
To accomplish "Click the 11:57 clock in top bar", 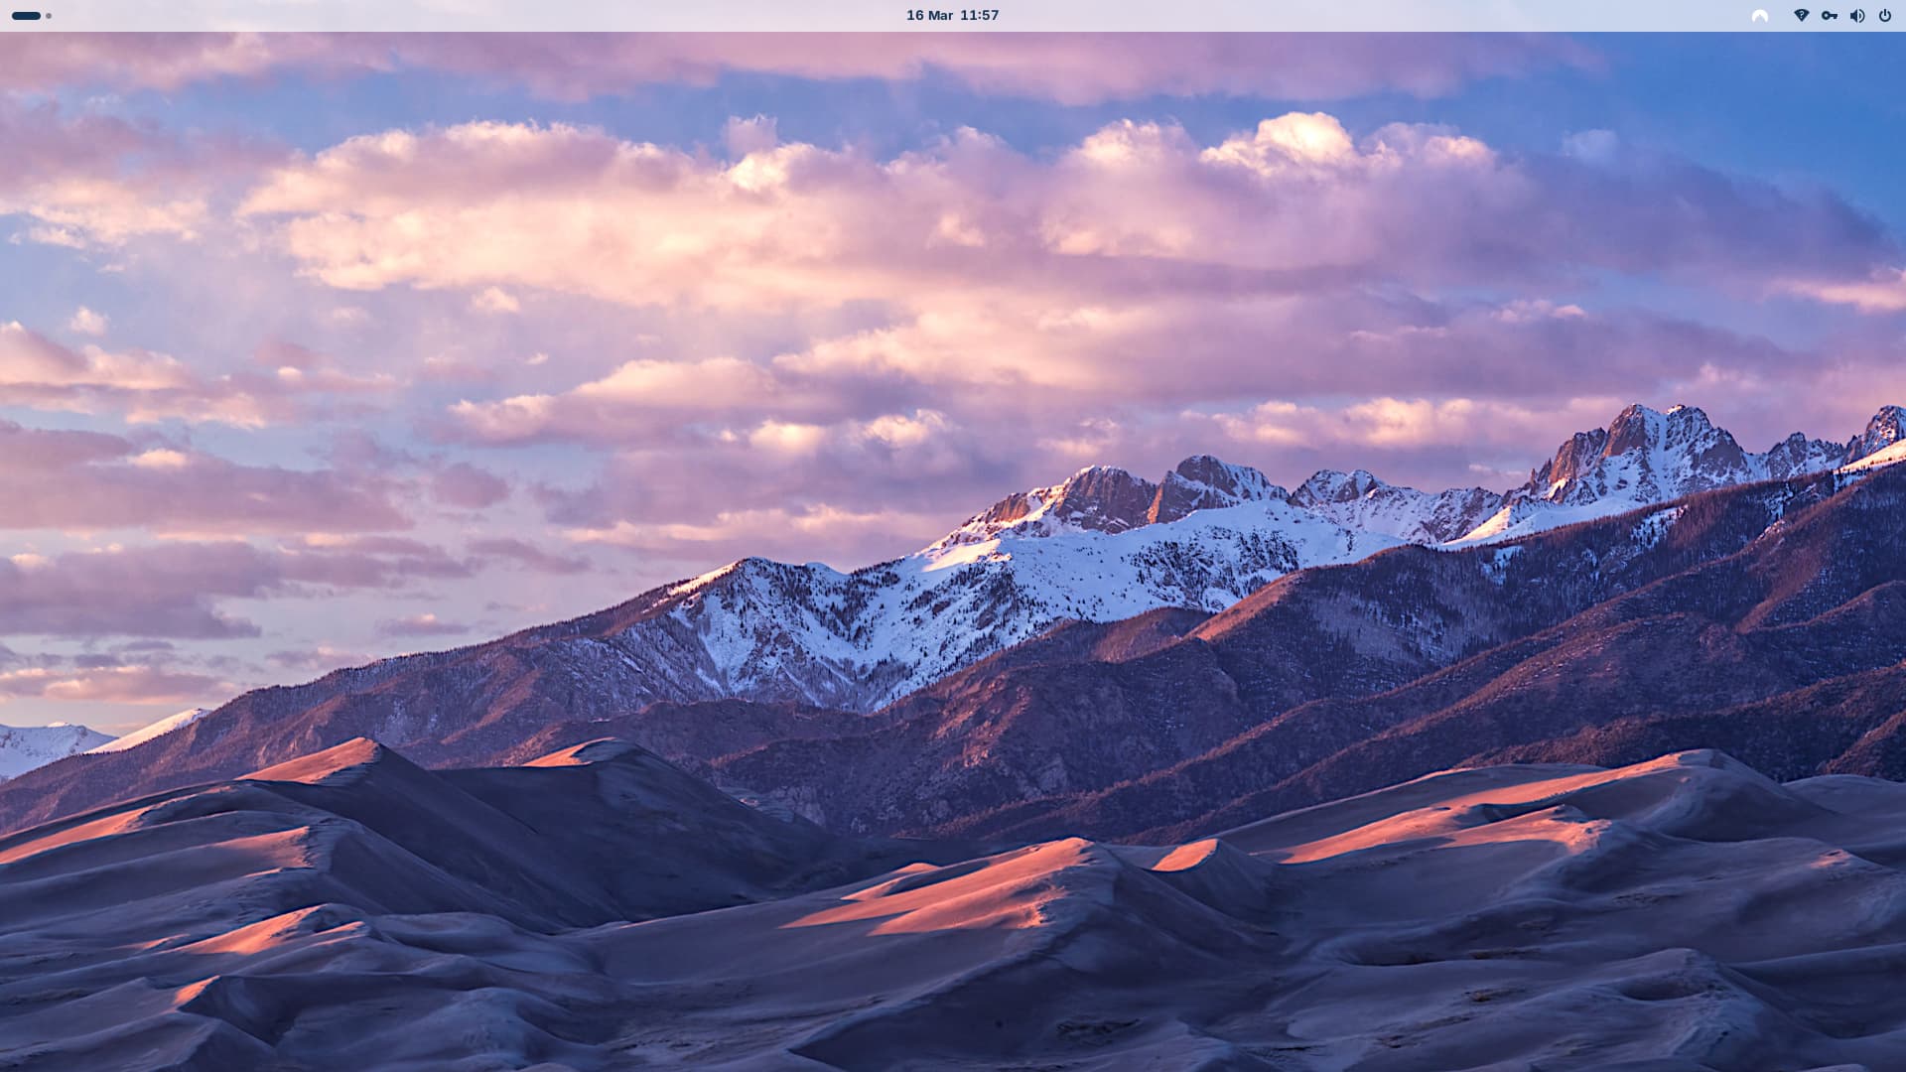I will [979, 16].
